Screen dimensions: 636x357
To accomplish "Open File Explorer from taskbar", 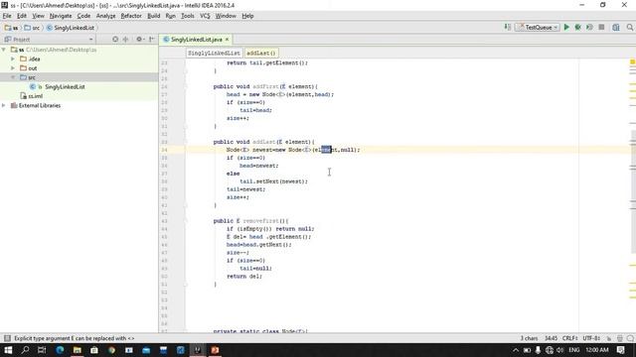I will (x=78, y=350).
